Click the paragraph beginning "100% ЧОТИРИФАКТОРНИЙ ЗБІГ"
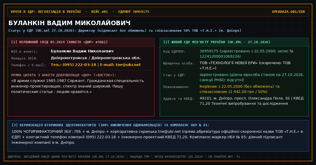 click(x=157, y=137)
